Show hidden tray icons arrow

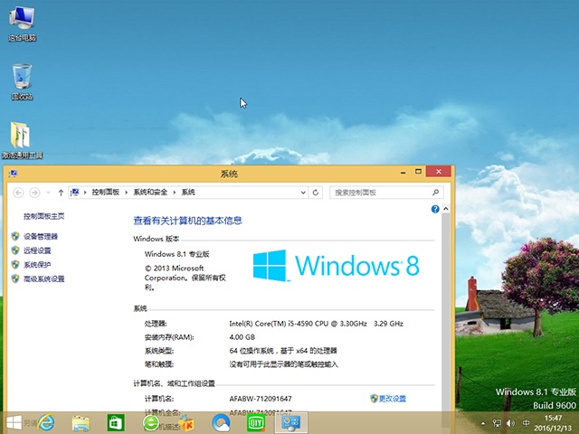483,423
